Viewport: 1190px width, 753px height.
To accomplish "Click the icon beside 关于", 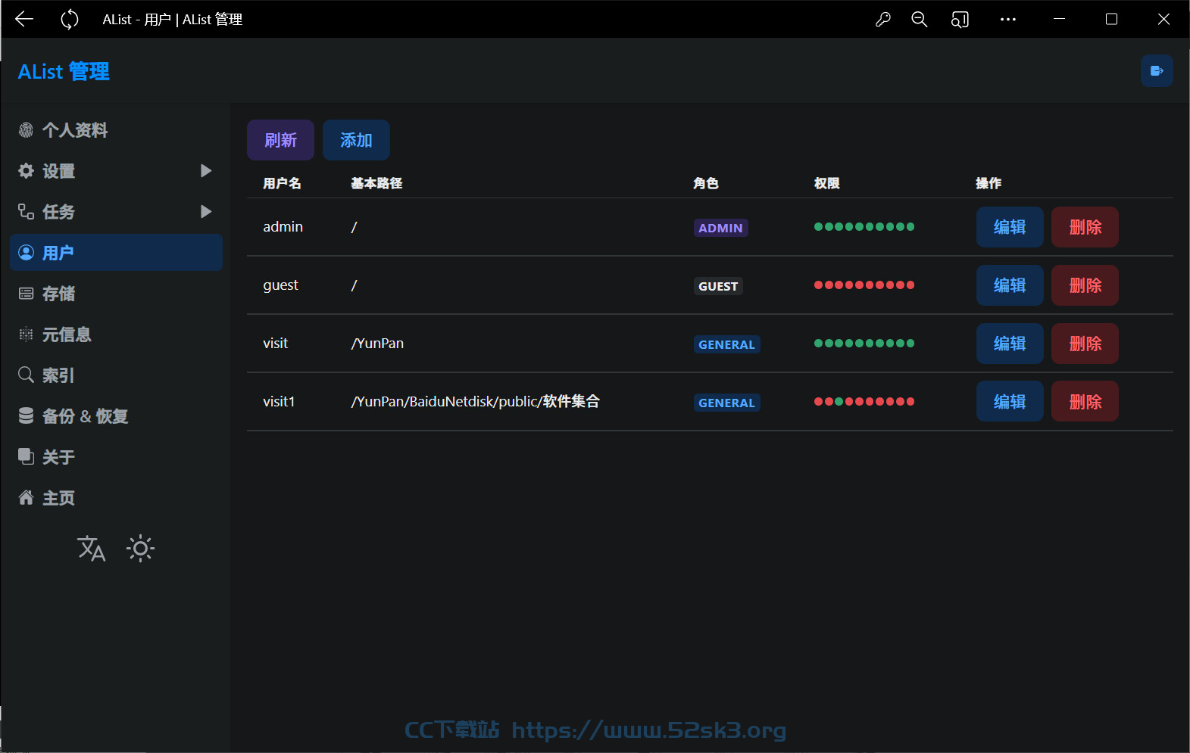I will [x=26, y=457].
